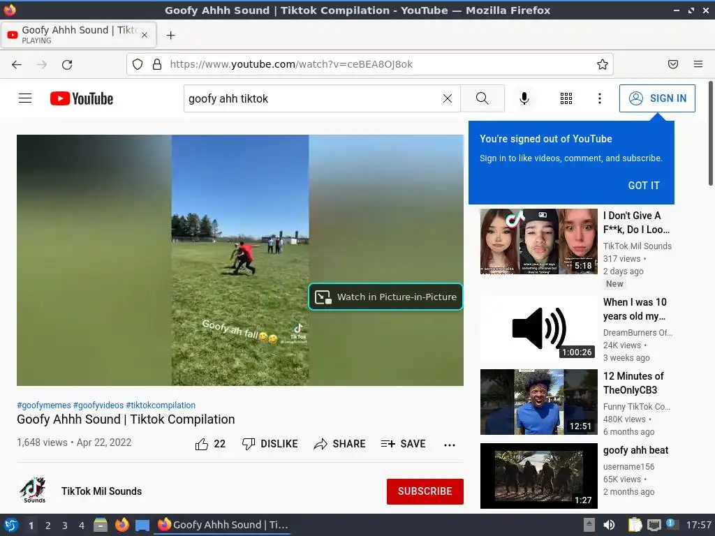Open the system start menu icon
Image resolution: width=715 pixels, height=536 pixels.
click(11, 525)
